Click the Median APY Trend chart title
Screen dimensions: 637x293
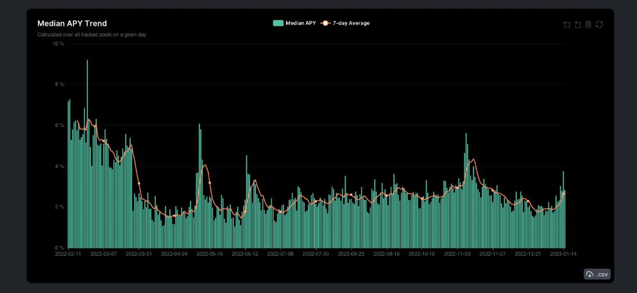(72, 23)
